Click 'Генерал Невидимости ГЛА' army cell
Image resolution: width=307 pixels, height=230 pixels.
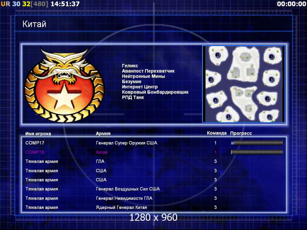click(x=124, y=198)
